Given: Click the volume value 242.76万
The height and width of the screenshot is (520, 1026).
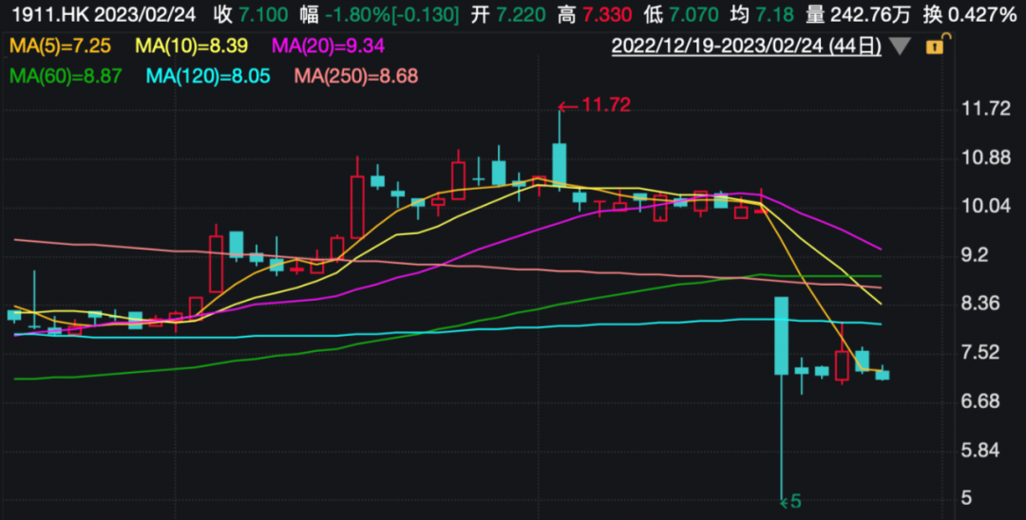Looking at the screenshot, I should [x=871, y=14].
